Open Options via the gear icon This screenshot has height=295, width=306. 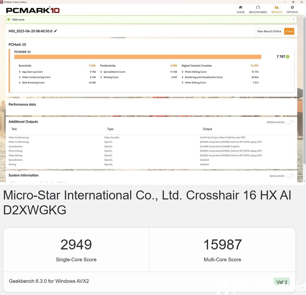tap(292, 7)
